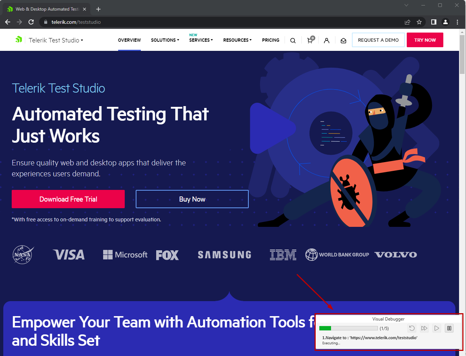Open the Chrome profile avatar
This screenshot has height=356, width=466.
click(x=446, y=22)
